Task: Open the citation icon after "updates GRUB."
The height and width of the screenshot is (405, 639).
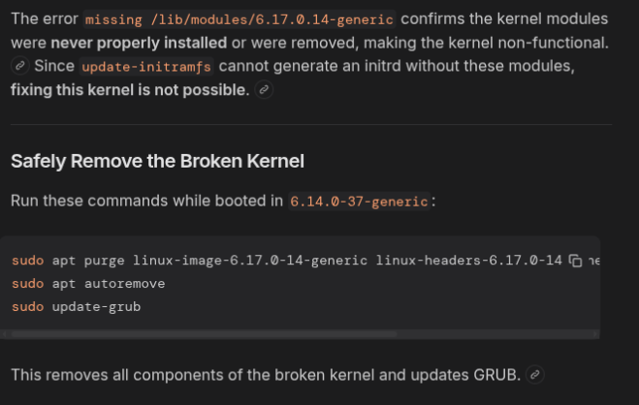Action: tap(534, 374)
